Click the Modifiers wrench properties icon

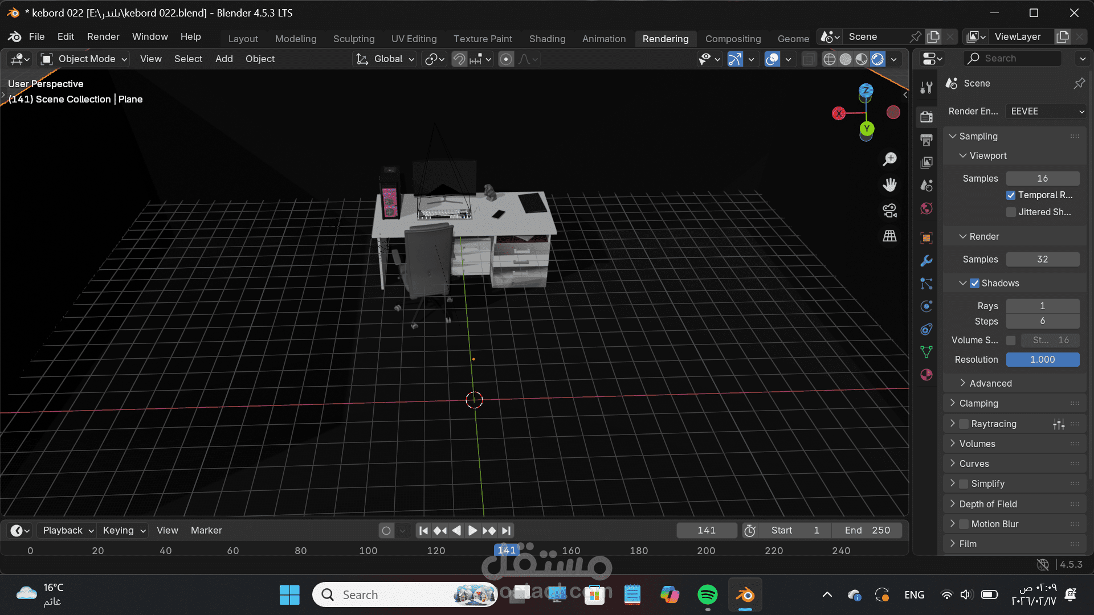point(926,261)
